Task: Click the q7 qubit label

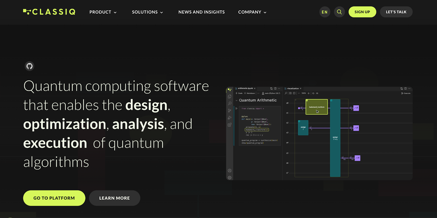Action: (287, 173)
